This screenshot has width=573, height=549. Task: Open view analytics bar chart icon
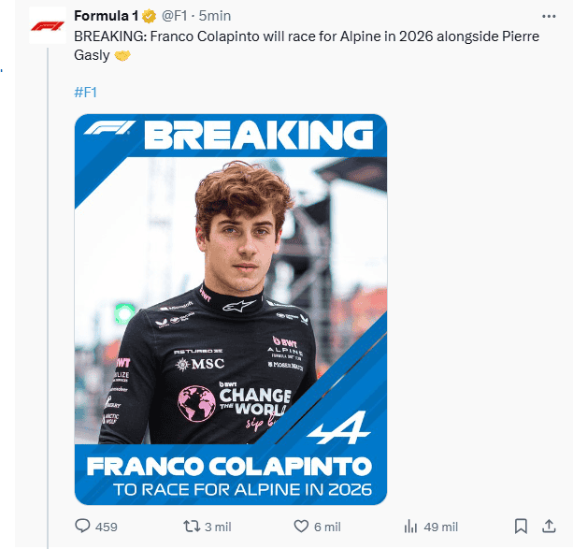click(409, 527)
